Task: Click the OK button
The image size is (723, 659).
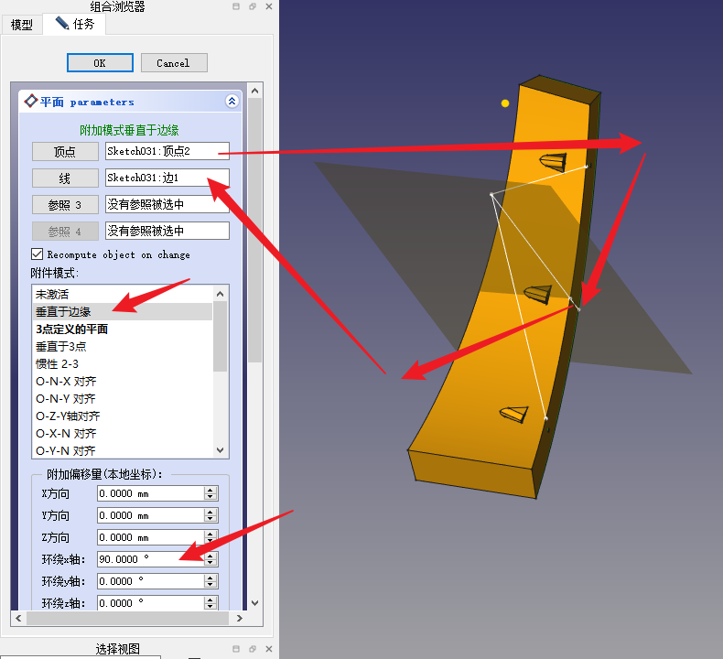Action: coord(100,63)
